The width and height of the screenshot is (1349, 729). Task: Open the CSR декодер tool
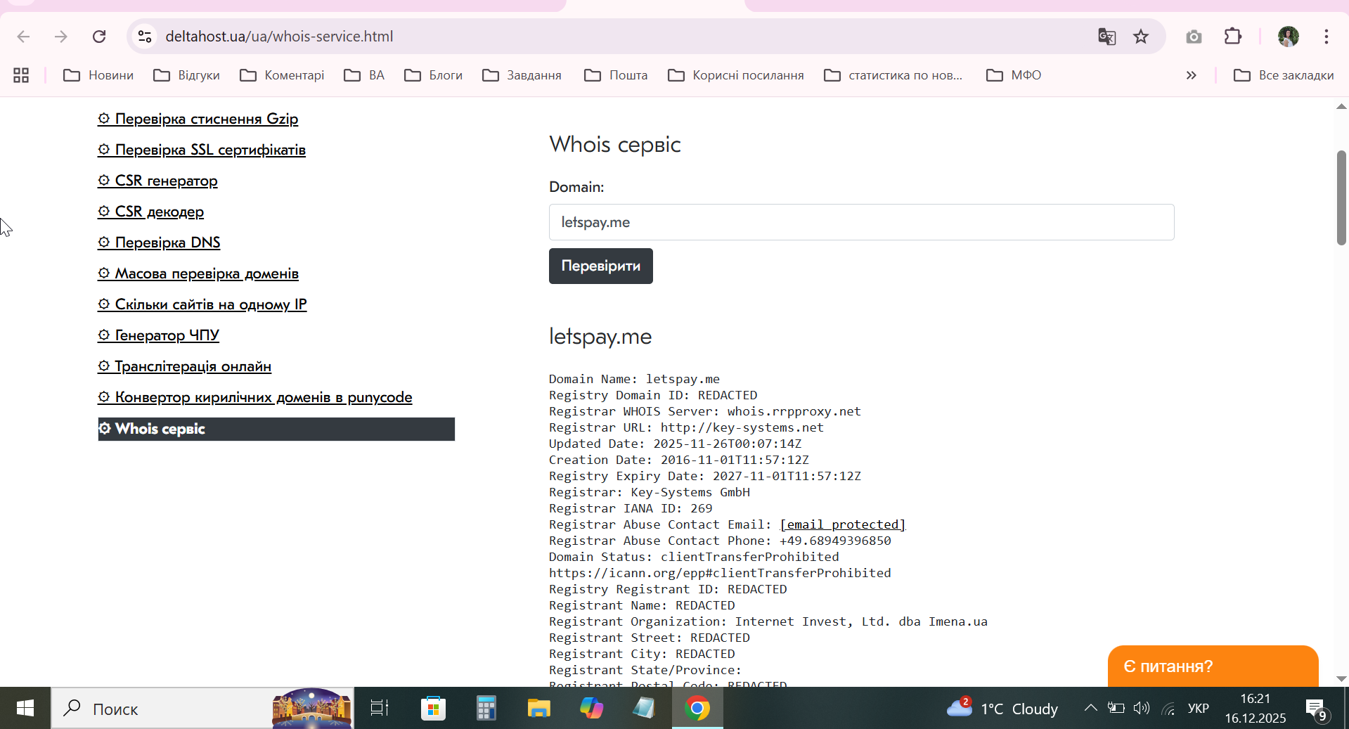pos(151,212)
